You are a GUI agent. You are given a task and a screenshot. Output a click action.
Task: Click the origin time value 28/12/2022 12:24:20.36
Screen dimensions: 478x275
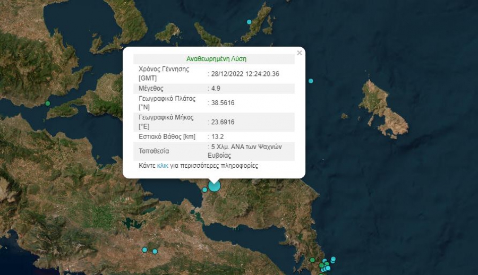point(245,74)
